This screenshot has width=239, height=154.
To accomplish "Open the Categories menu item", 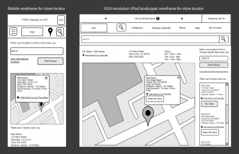I will (x=137, y=28).
